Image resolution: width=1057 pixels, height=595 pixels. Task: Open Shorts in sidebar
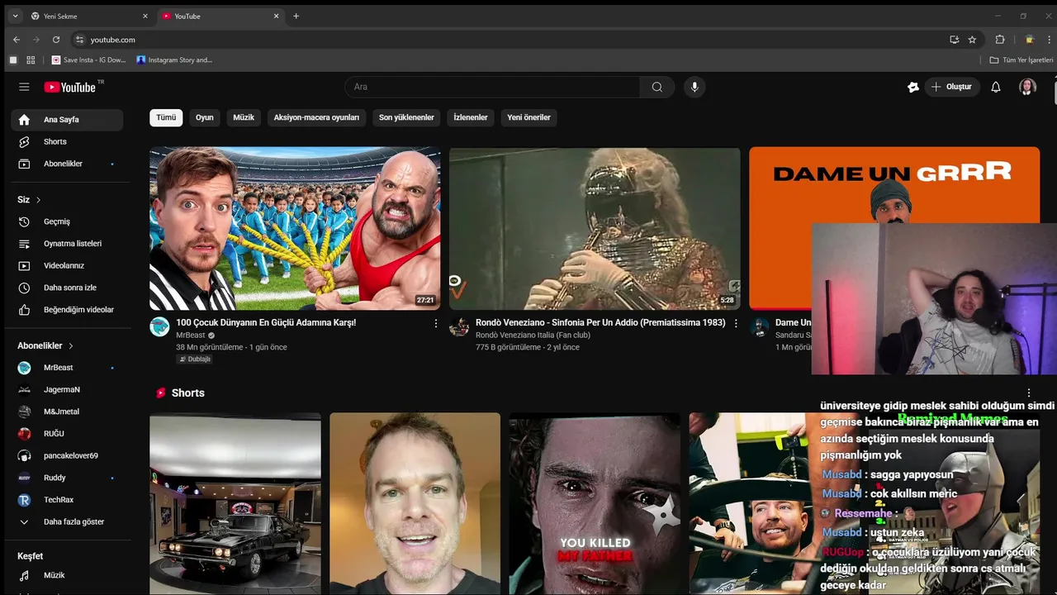point(67,141)
